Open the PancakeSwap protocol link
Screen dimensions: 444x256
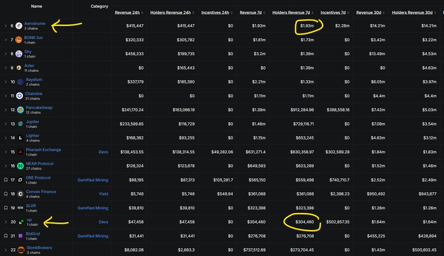point(39,107)
